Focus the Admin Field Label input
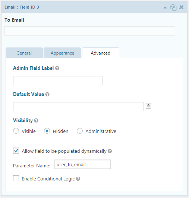 pos(58,80)
